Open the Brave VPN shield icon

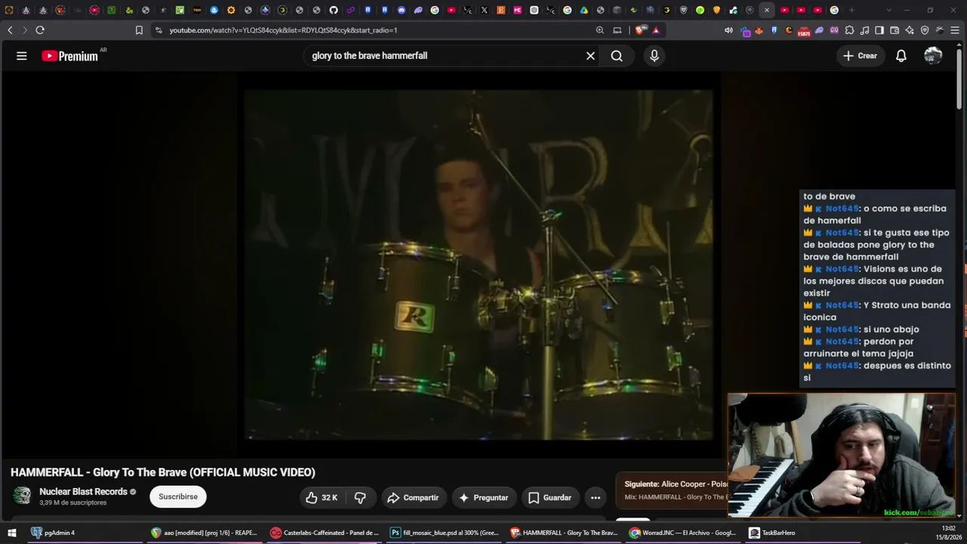click(x=925, y=30)
